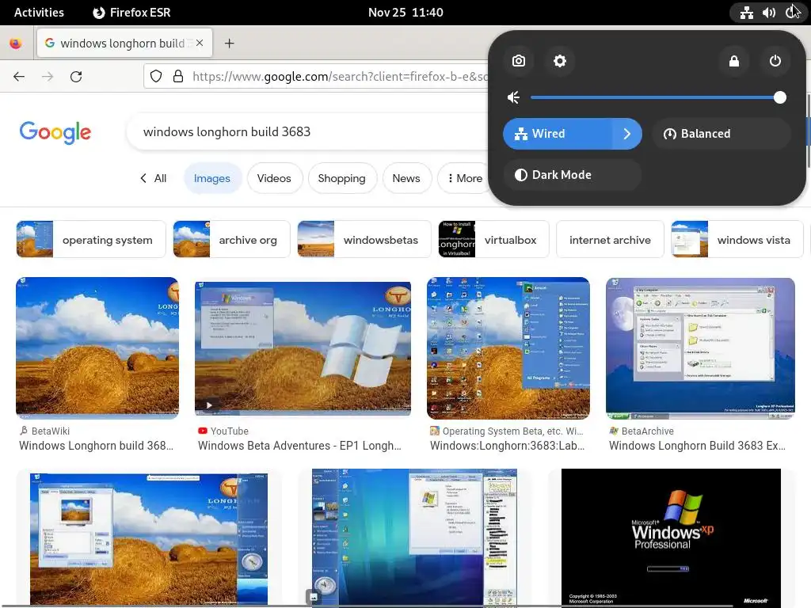The width and height of the screenshot is (811, 608).
Task: Toggle the Wired network connection
Action: pyautogui.click(x=558, y=134)
